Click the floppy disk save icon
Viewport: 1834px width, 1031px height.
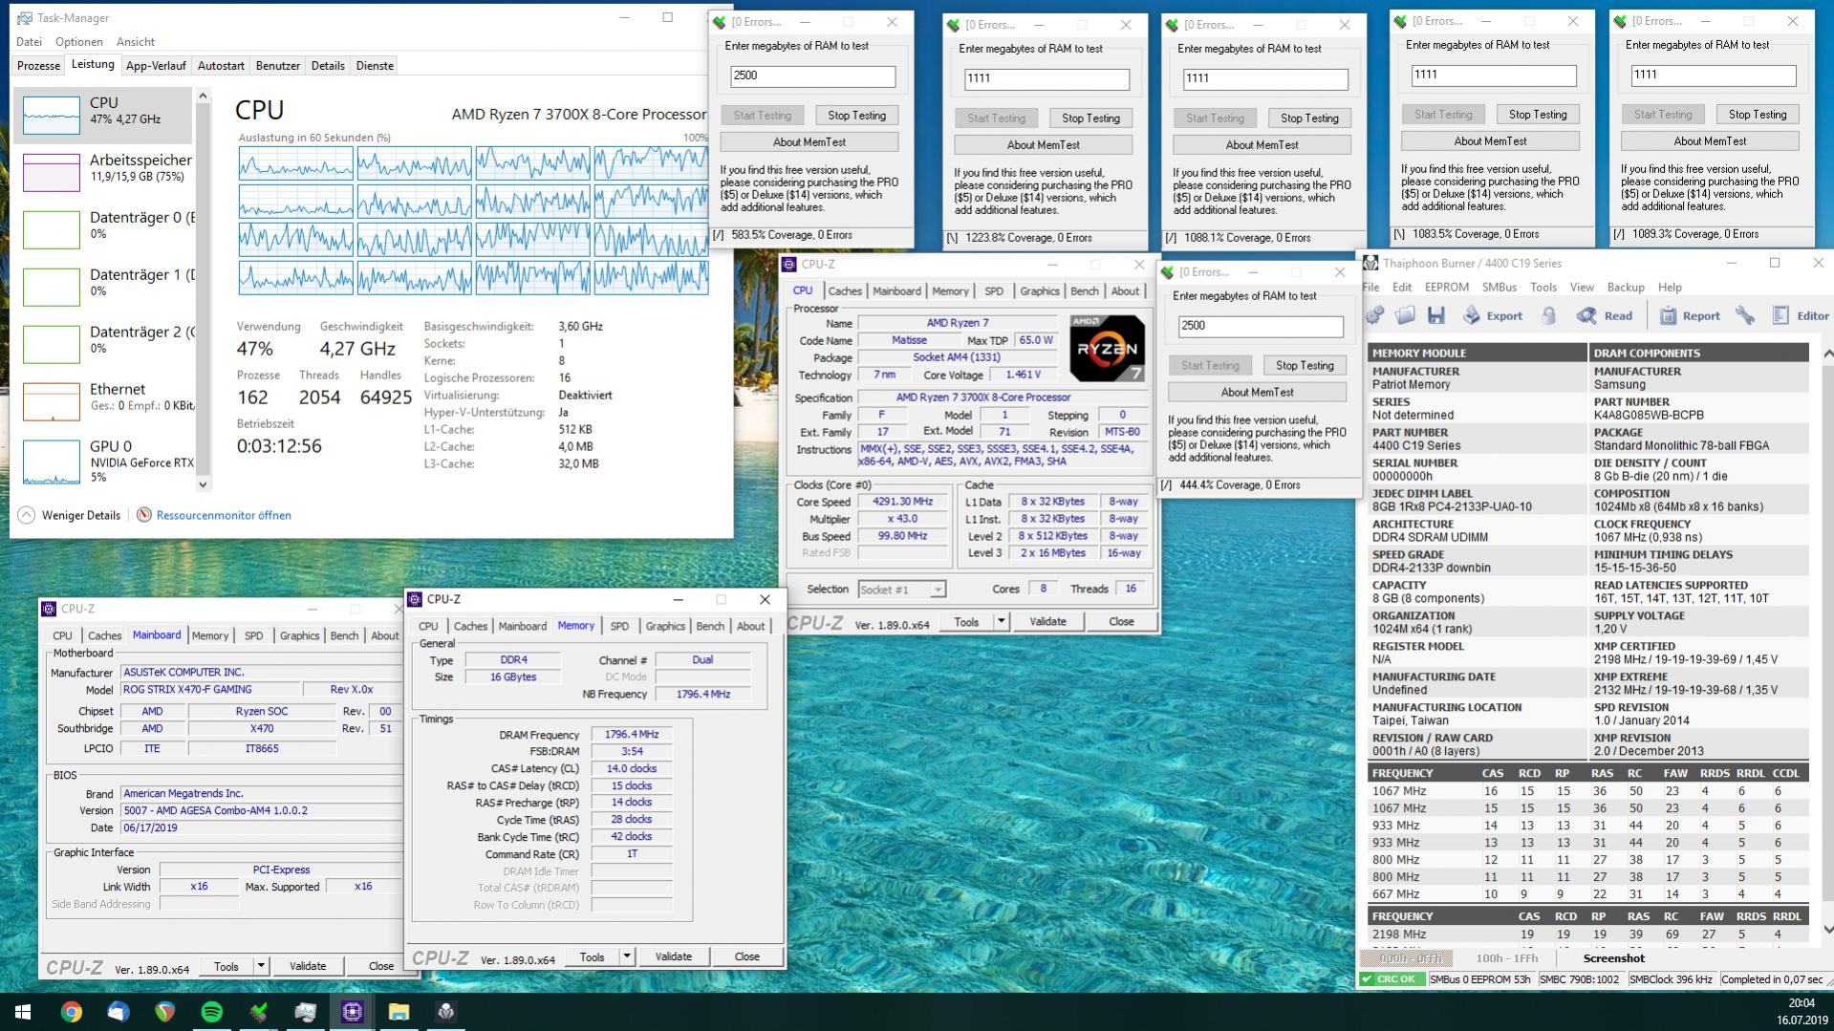coord(1435,315)
